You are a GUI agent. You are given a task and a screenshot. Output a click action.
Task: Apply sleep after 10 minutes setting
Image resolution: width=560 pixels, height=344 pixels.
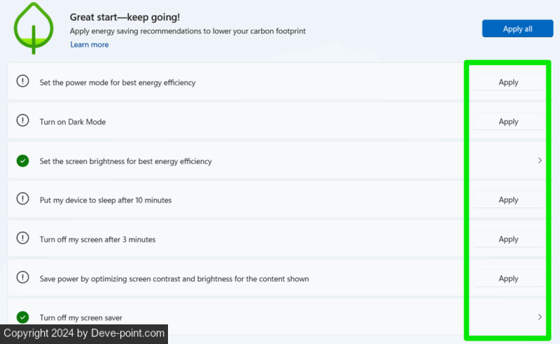pos(508,200)
